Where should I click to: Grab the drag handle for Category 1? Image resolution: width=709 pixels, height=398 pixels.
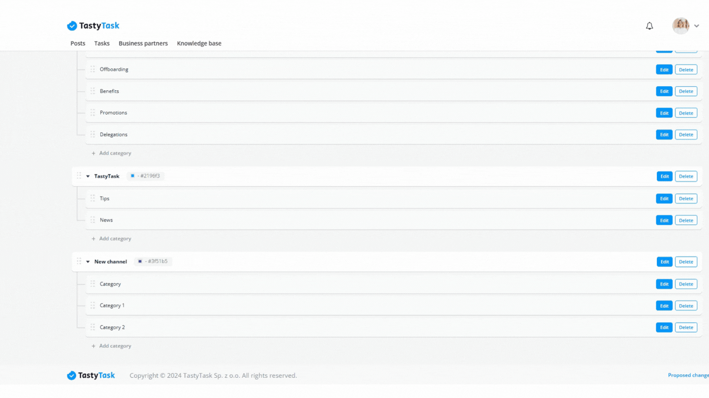pyautogui.click(x=93, y=305)
